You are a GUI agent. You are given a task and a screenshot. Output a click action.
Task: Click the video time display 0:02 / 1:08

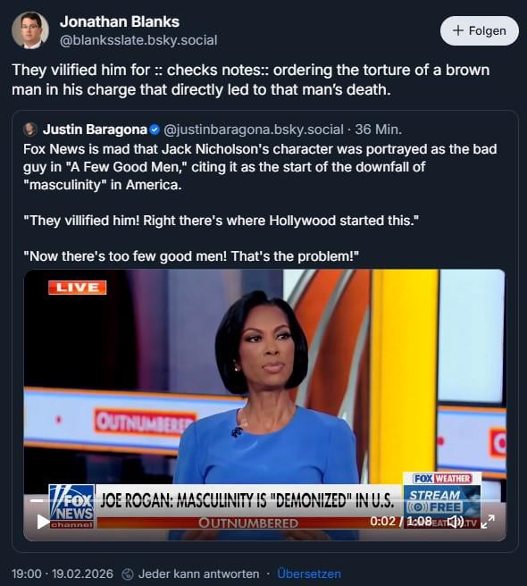click(401, 521)
